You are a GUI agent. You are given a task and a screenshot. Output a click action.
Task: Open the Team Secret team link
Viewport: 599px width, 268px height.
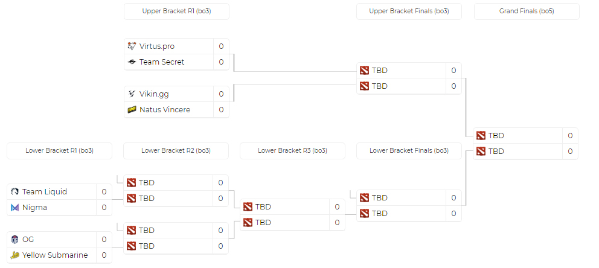click(x=162, y=62)
